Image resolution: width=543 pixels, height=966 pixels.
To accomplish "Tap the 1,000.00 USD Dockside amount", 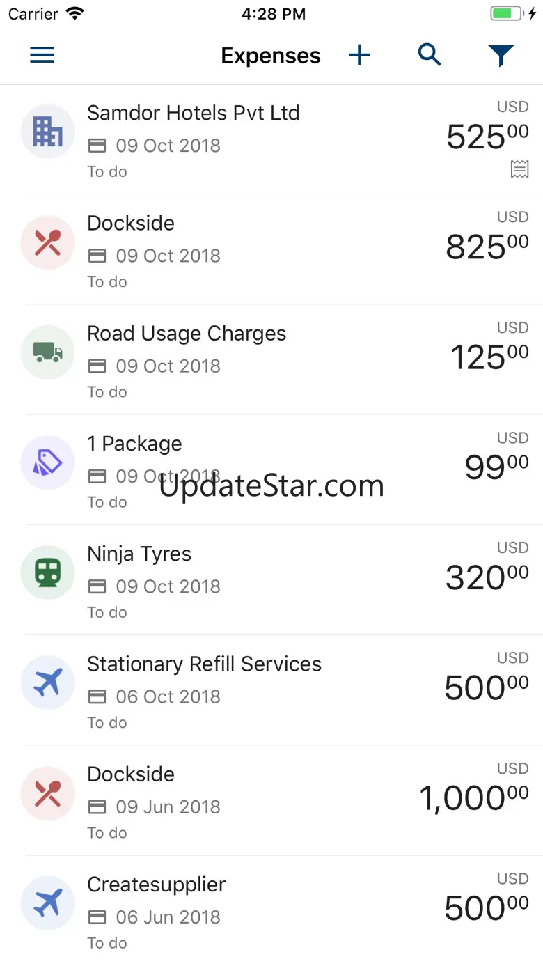I will [x=473, y=797].
